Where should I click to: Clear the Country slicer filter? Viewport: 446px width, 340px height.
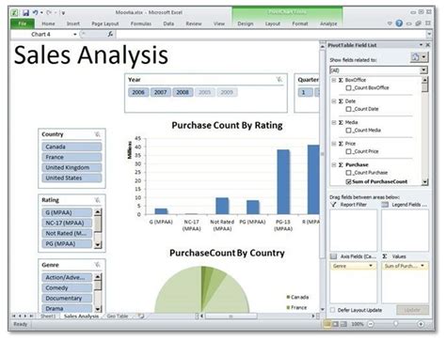pos(98,134)
